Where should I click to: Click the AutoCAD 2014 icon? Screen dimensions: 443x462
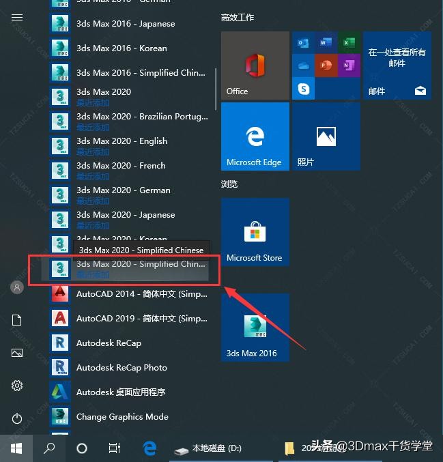(x=60, y=293)
